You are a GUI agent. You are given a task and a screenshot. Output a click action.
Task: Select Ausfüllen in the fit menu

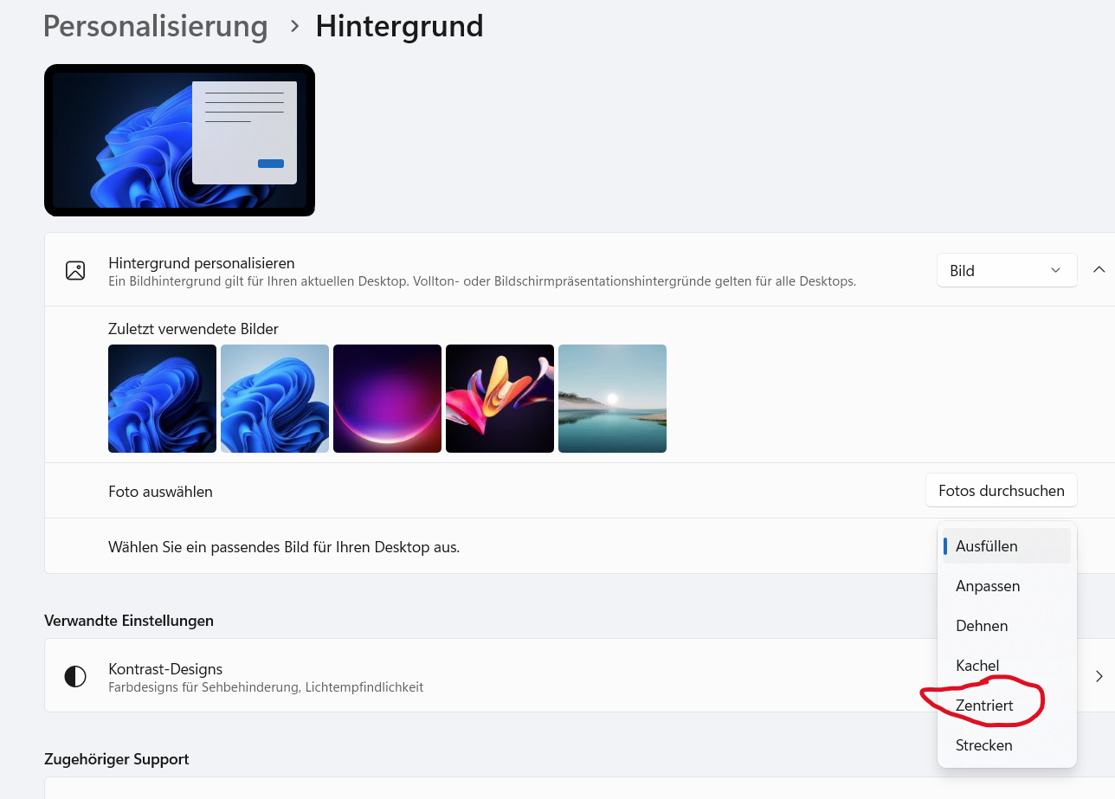point(1007,546)
